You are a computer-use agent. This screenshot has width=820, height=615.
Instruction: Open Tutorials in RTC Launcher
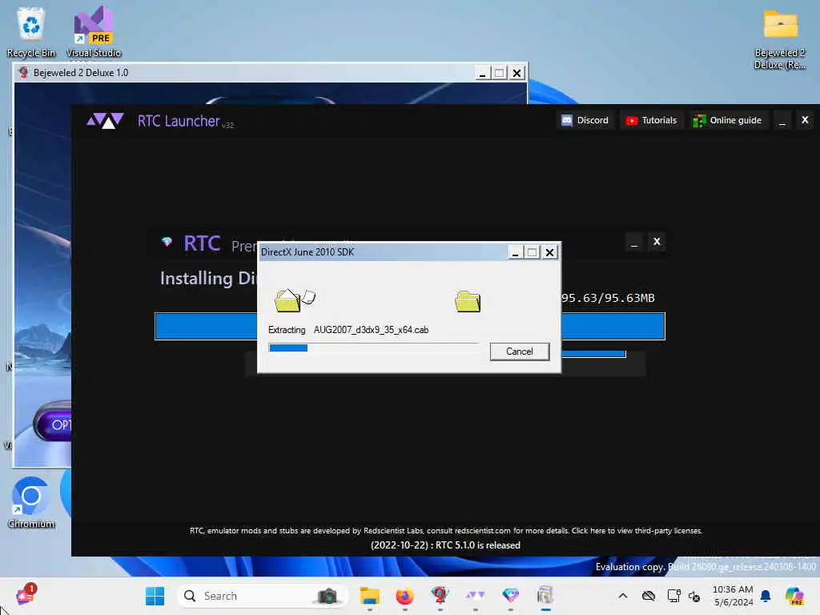[652, 120]
